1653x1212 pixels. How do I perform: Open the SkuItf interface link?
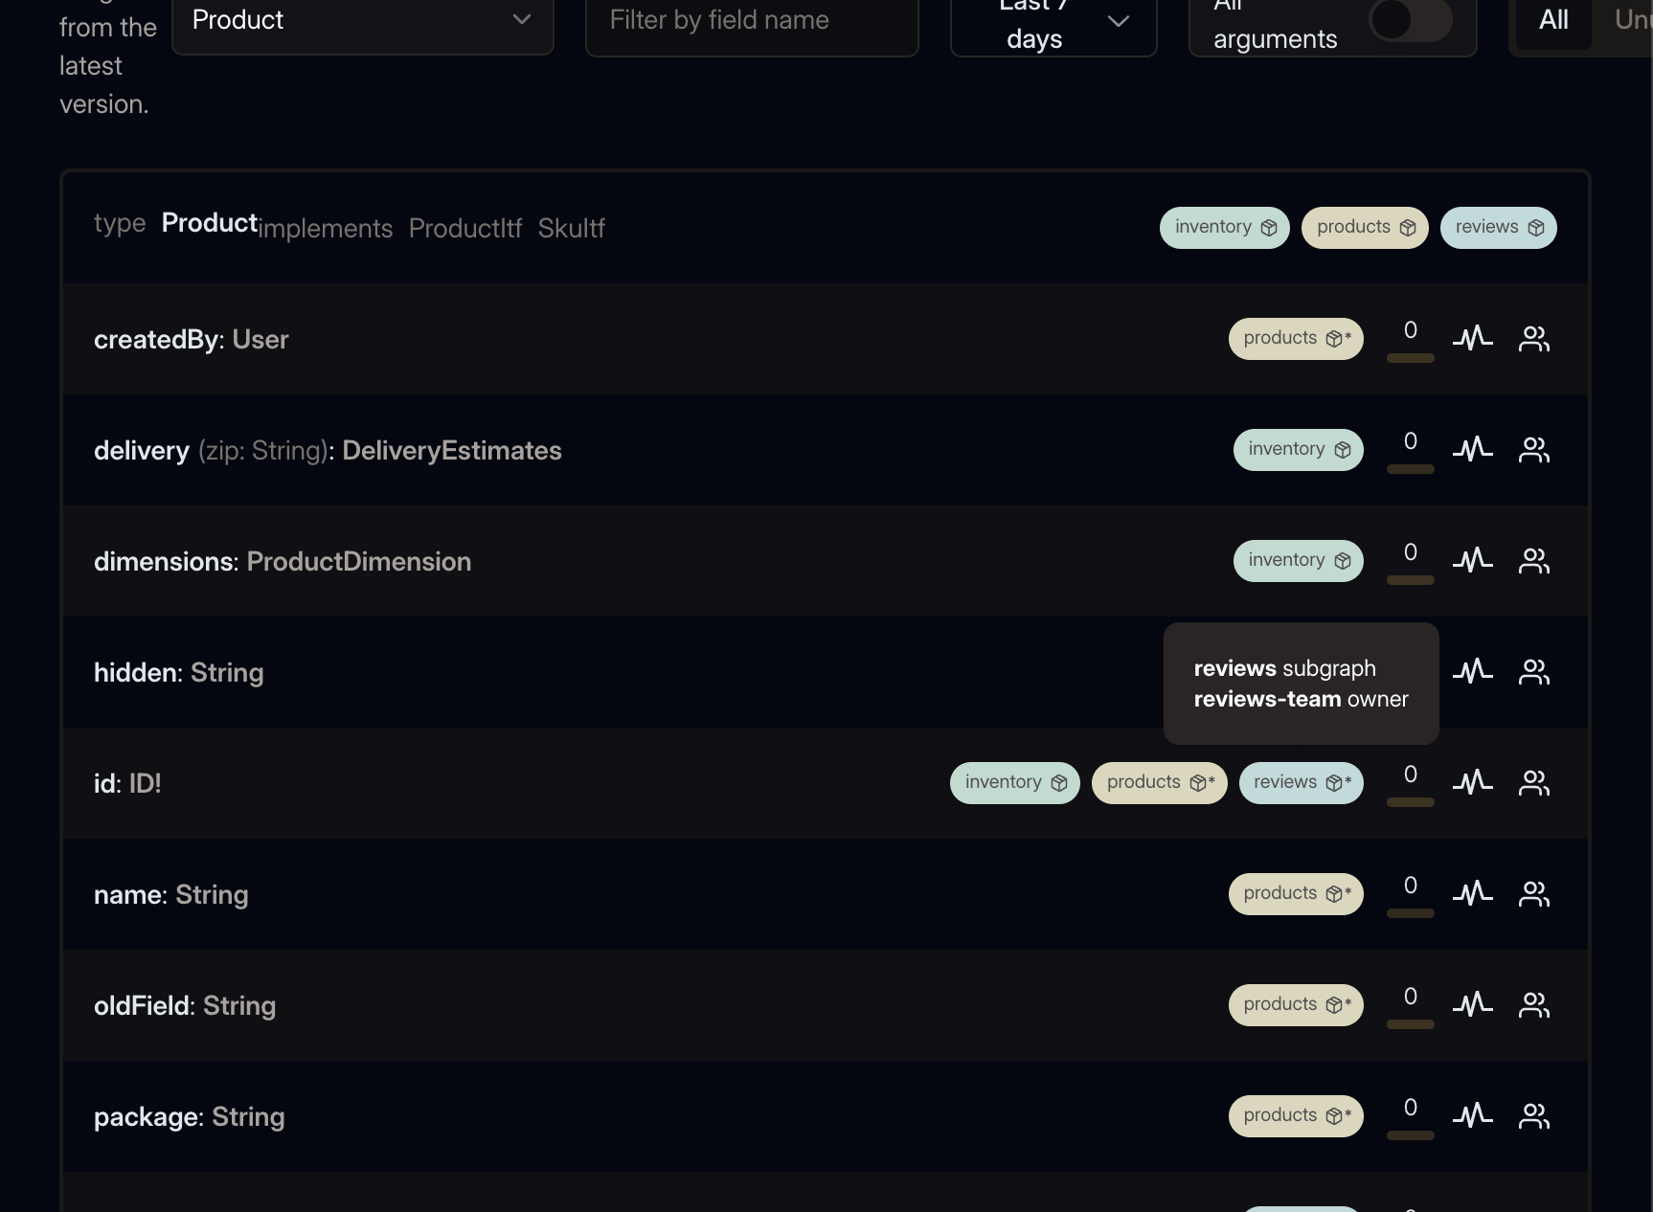point(571,229)
